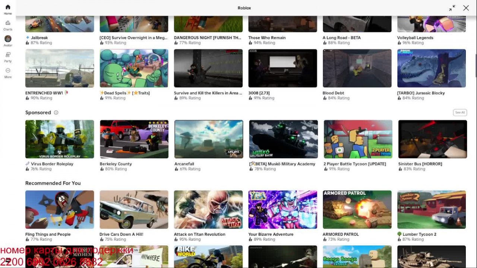The width and height of the screenshot is (477, 268).
Task: Open the Fling Things and People thumbnail
Action: 60,210
